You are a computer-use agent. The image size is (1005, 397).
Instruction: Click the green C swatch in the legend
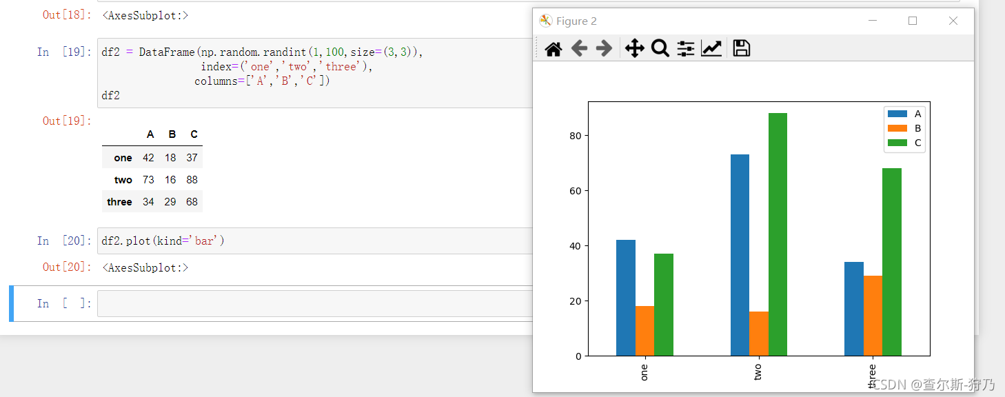pos(897,143)
